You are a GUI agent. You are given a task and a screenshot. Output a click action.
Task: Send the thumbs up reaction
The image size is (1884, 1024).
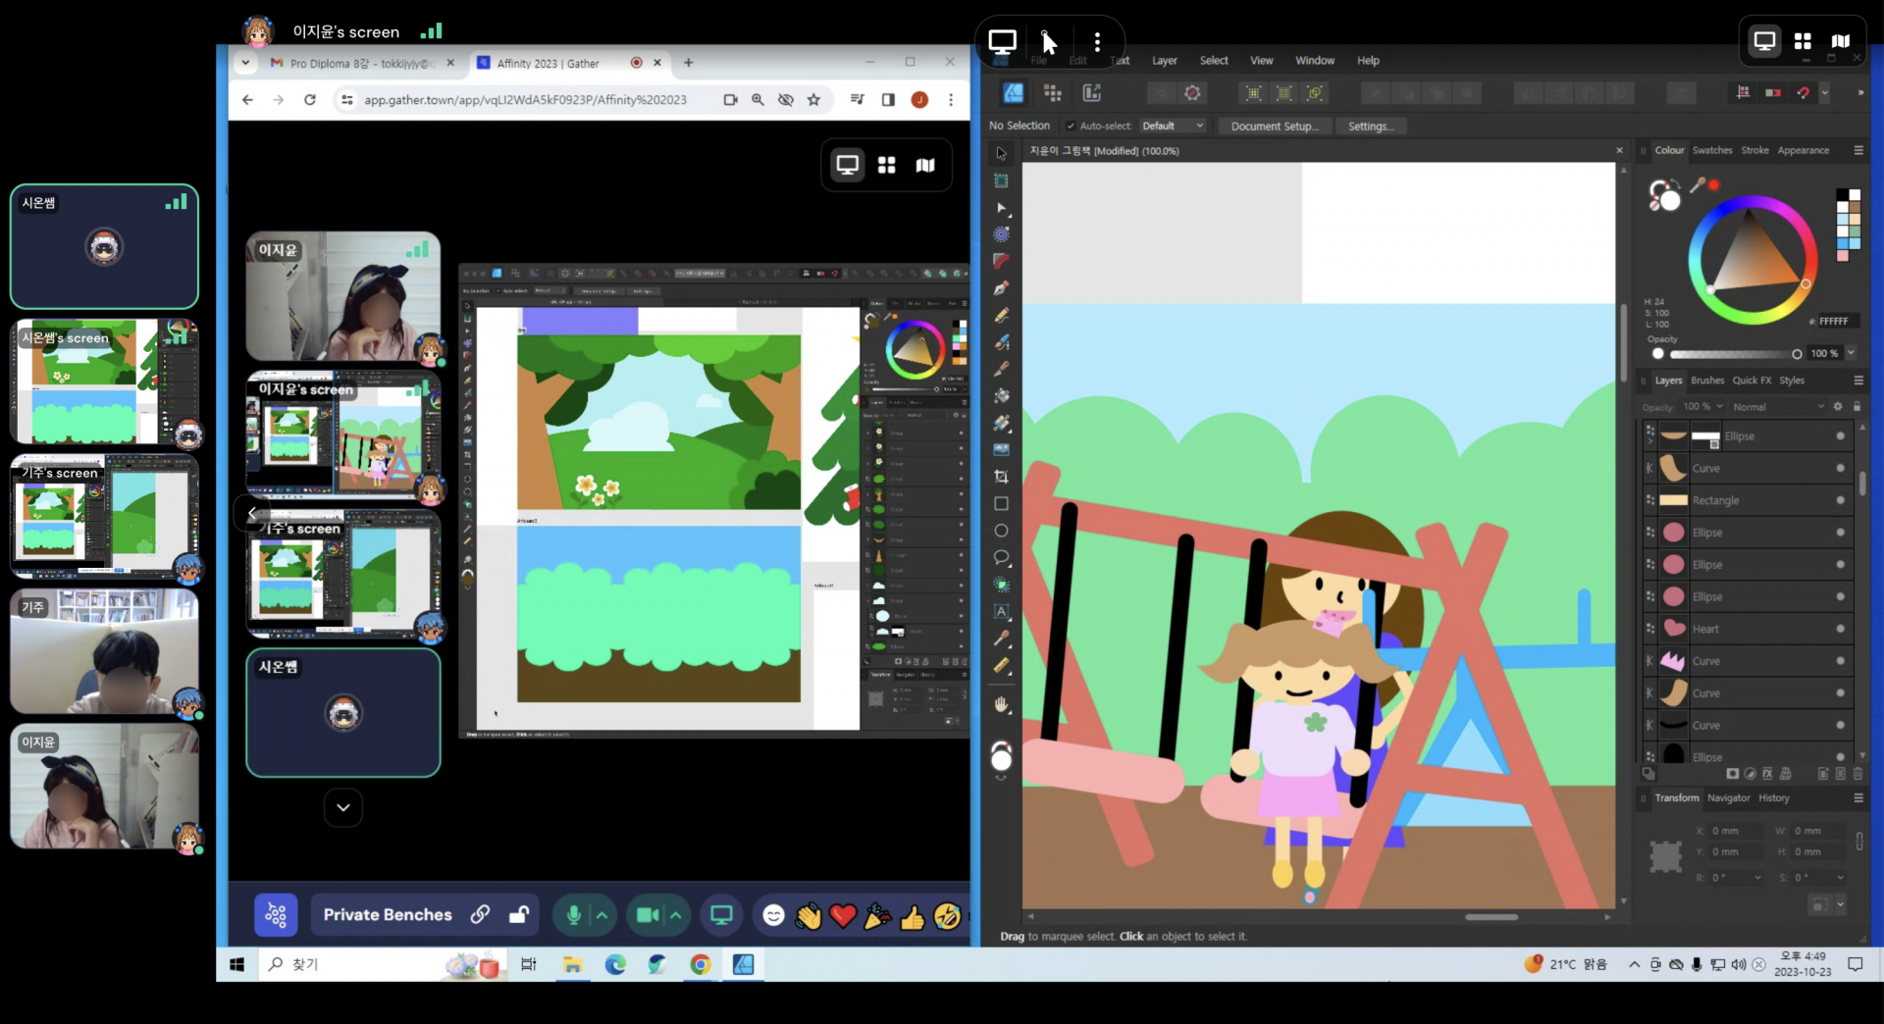pos(913,916)
